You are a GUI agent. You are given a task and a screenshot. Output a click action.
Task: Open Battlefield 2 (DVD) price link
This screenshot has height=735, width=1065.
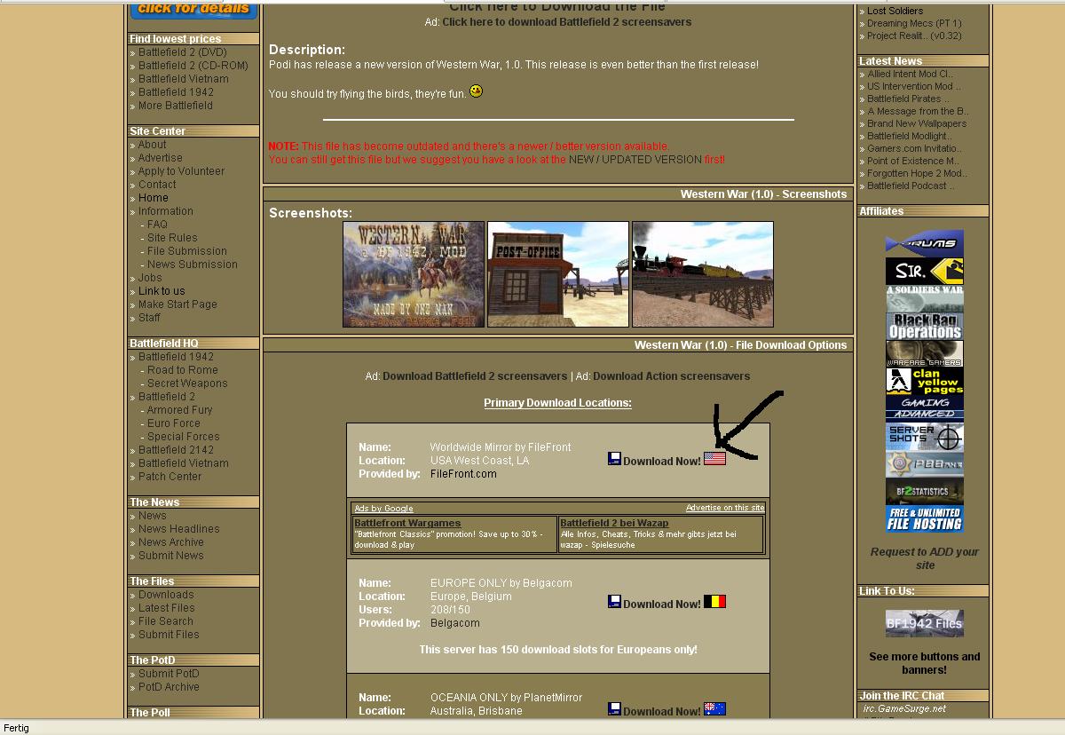pos(183,52)
